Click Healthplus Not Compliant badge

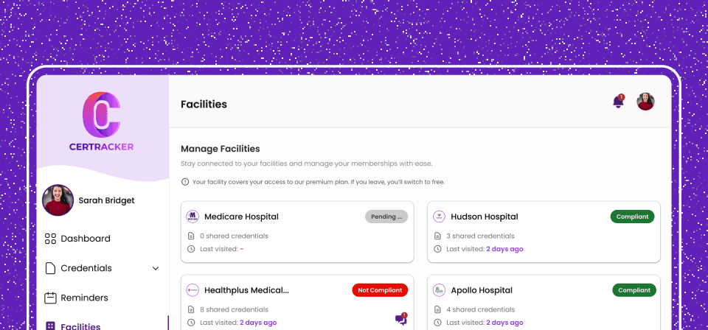tap(380, 290)
